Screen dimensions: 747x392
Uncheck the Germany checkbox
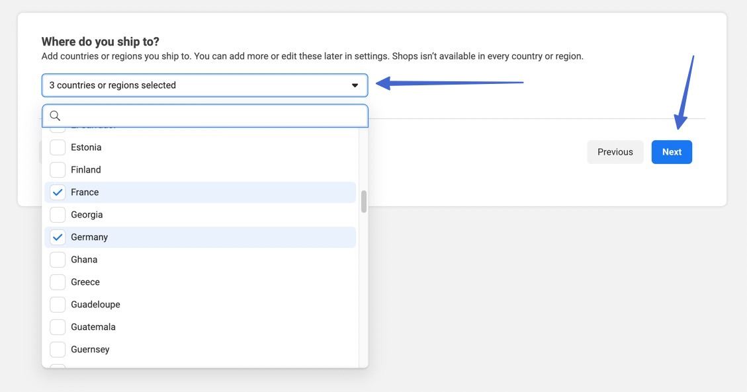click(58, 237)
